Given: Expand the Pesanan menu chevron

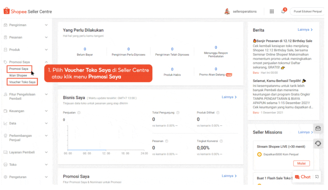Looking at the screenshot, I should [x=46, y=37].
